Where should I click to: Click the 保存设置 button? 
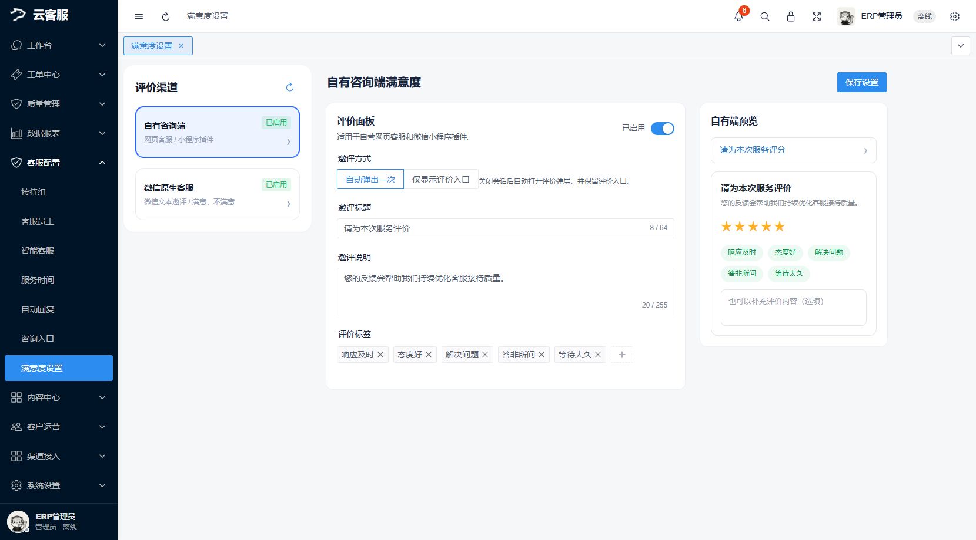(862, 82)
